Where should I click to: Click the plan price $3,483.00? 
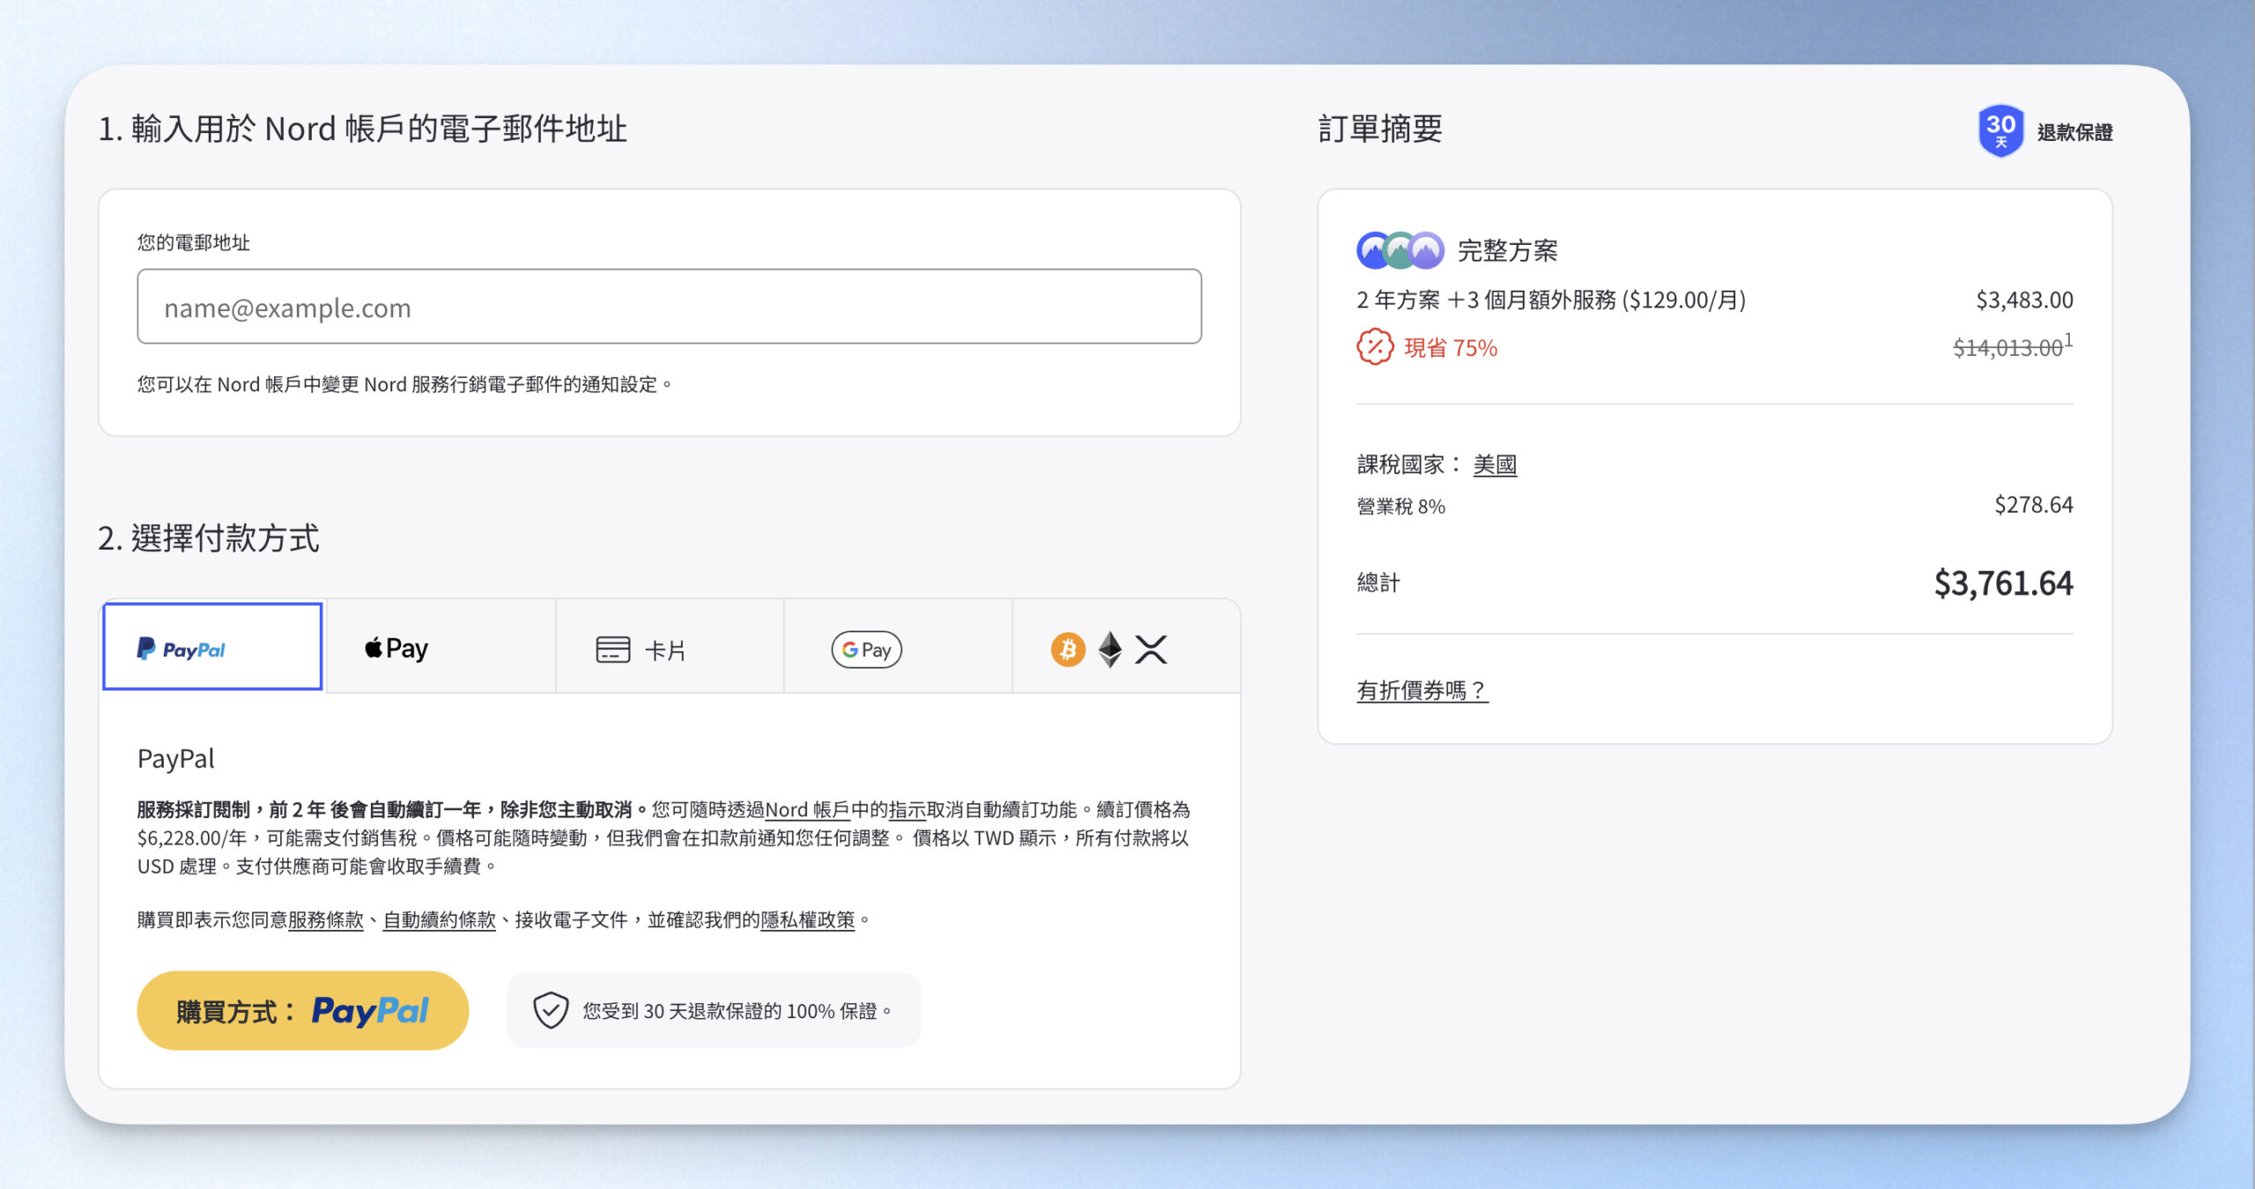click(x=2024, y=300)
